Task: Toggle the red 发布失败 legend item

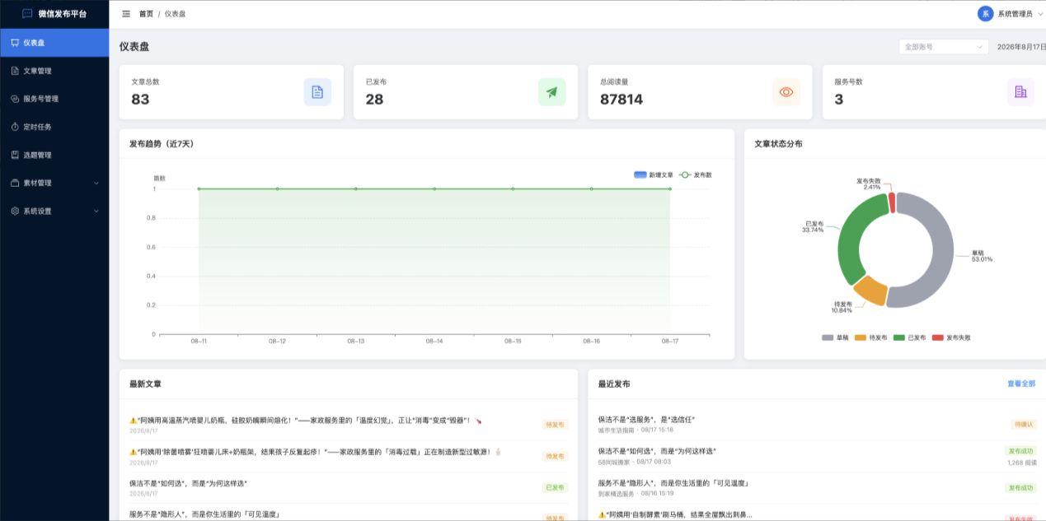Action: pos(951,337)
